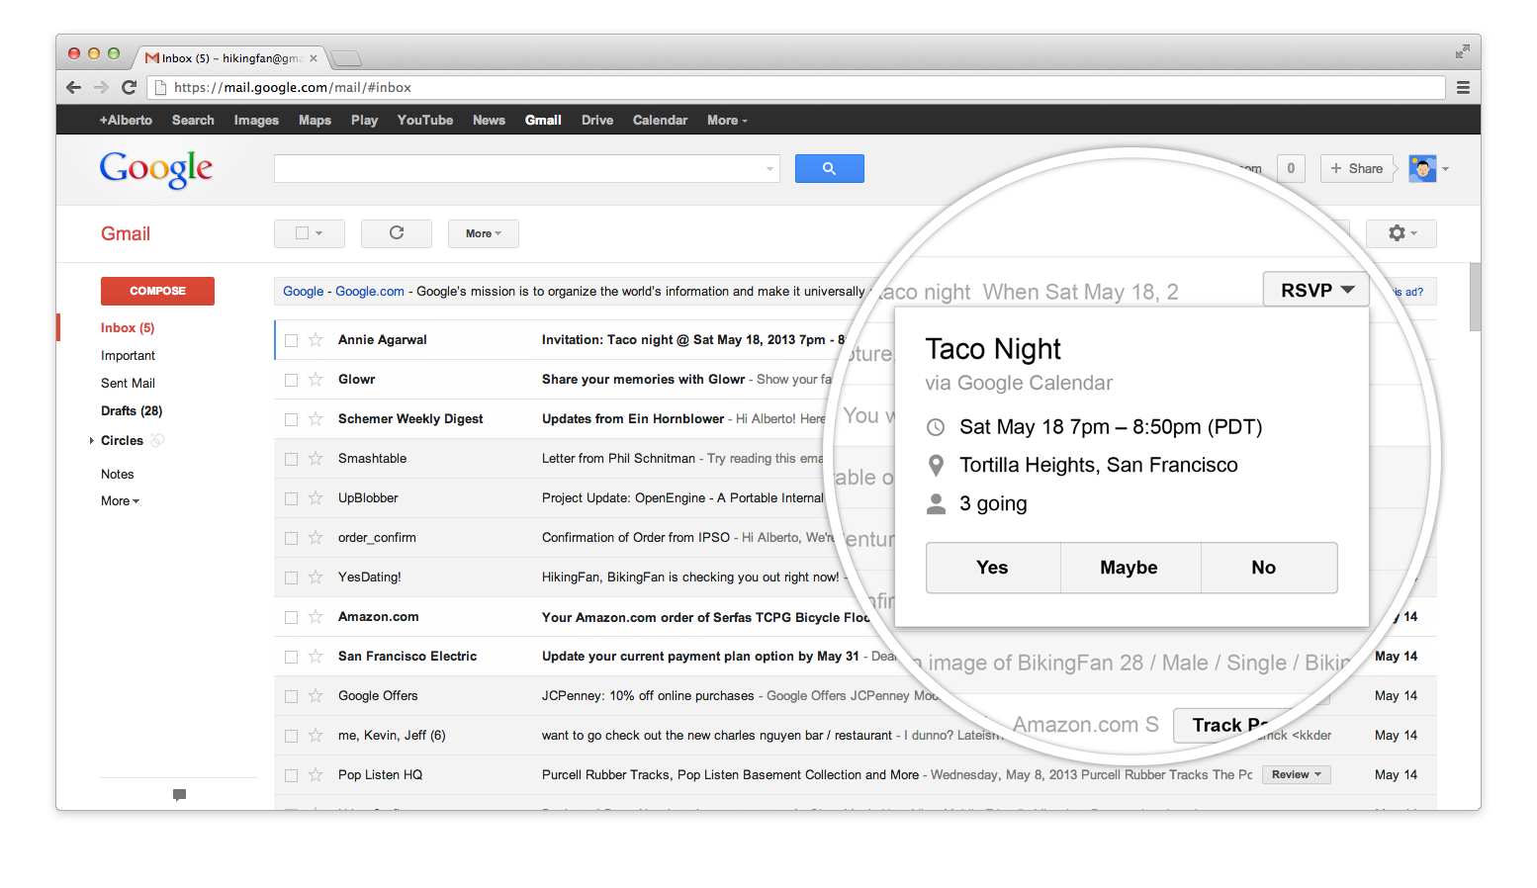Open Calendar from the Google bar
The image size is (1537, 888).
[x=660, y=121]
